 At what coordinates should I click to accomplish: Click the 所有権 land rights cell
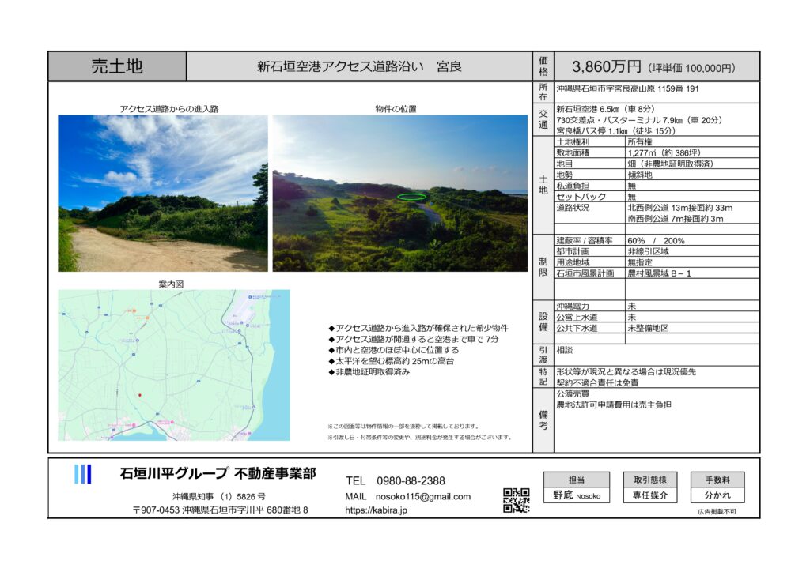tap(640, 142)
